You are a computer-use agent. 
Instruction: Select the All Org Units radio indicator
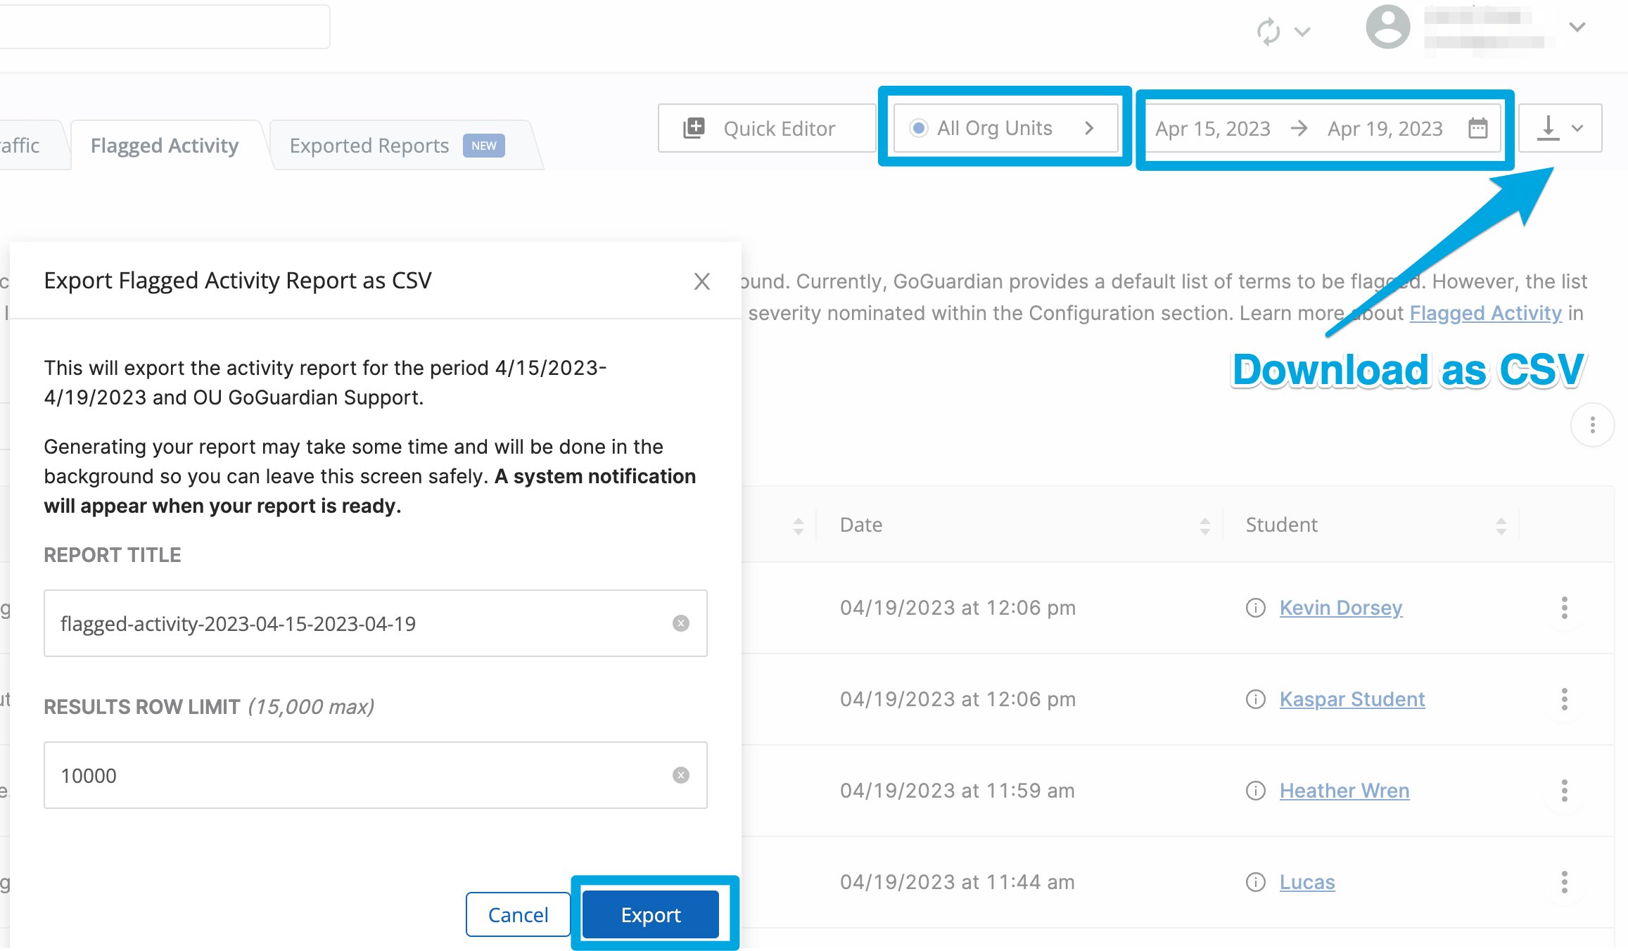[x=918, y=128]
